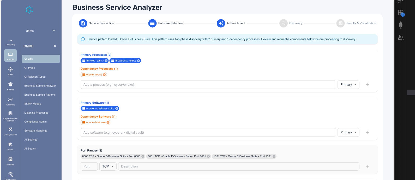Open the Projects icon in the sidebar
This screenshot has width=415, height=180.
tap(10, 159)
